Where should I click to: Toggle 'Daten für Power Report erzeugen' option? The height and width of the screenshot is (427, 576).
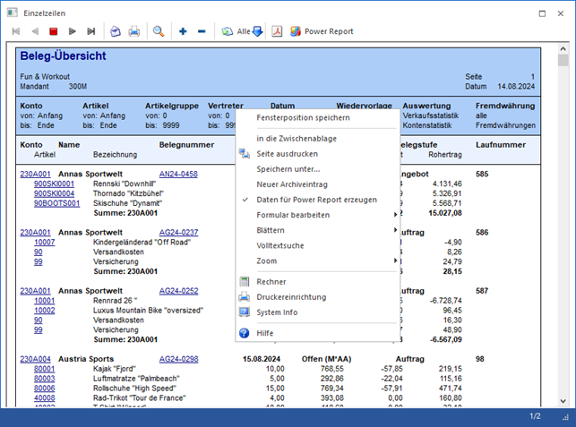tap(316, 200)
